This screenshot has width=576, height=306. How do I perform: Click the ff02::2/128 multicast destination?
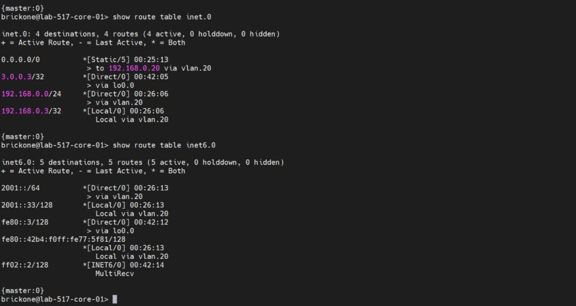(x=25, y=265)
